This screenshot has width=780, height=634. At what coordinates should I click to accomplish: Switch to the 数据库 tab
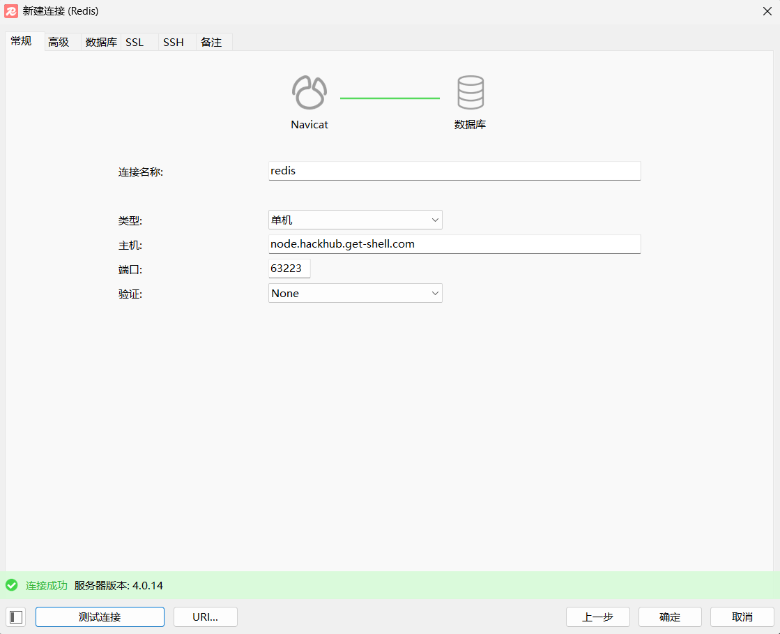click(x=100, y=41)
